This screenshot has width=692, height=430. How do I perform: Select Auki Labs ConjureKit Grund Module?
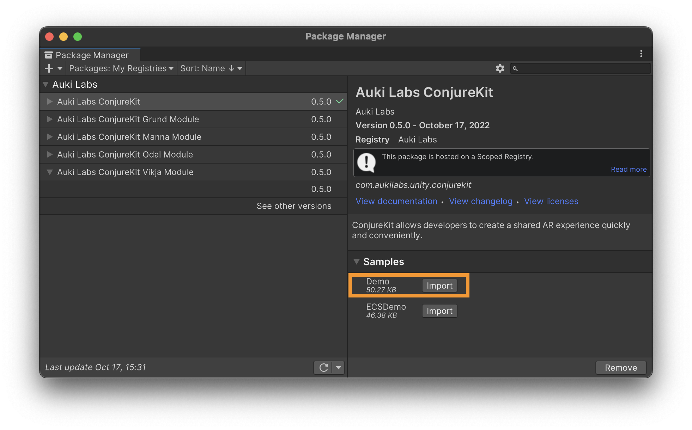193,119
